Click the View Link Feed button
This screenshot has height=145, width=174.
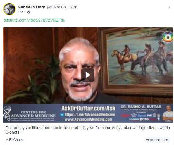pos(157,140)
